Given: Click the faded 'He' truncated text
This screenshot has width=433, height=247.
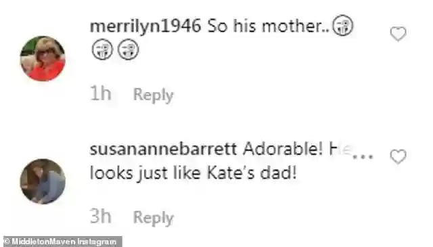Looking at the screenshot, I should (x=340, y=150).
